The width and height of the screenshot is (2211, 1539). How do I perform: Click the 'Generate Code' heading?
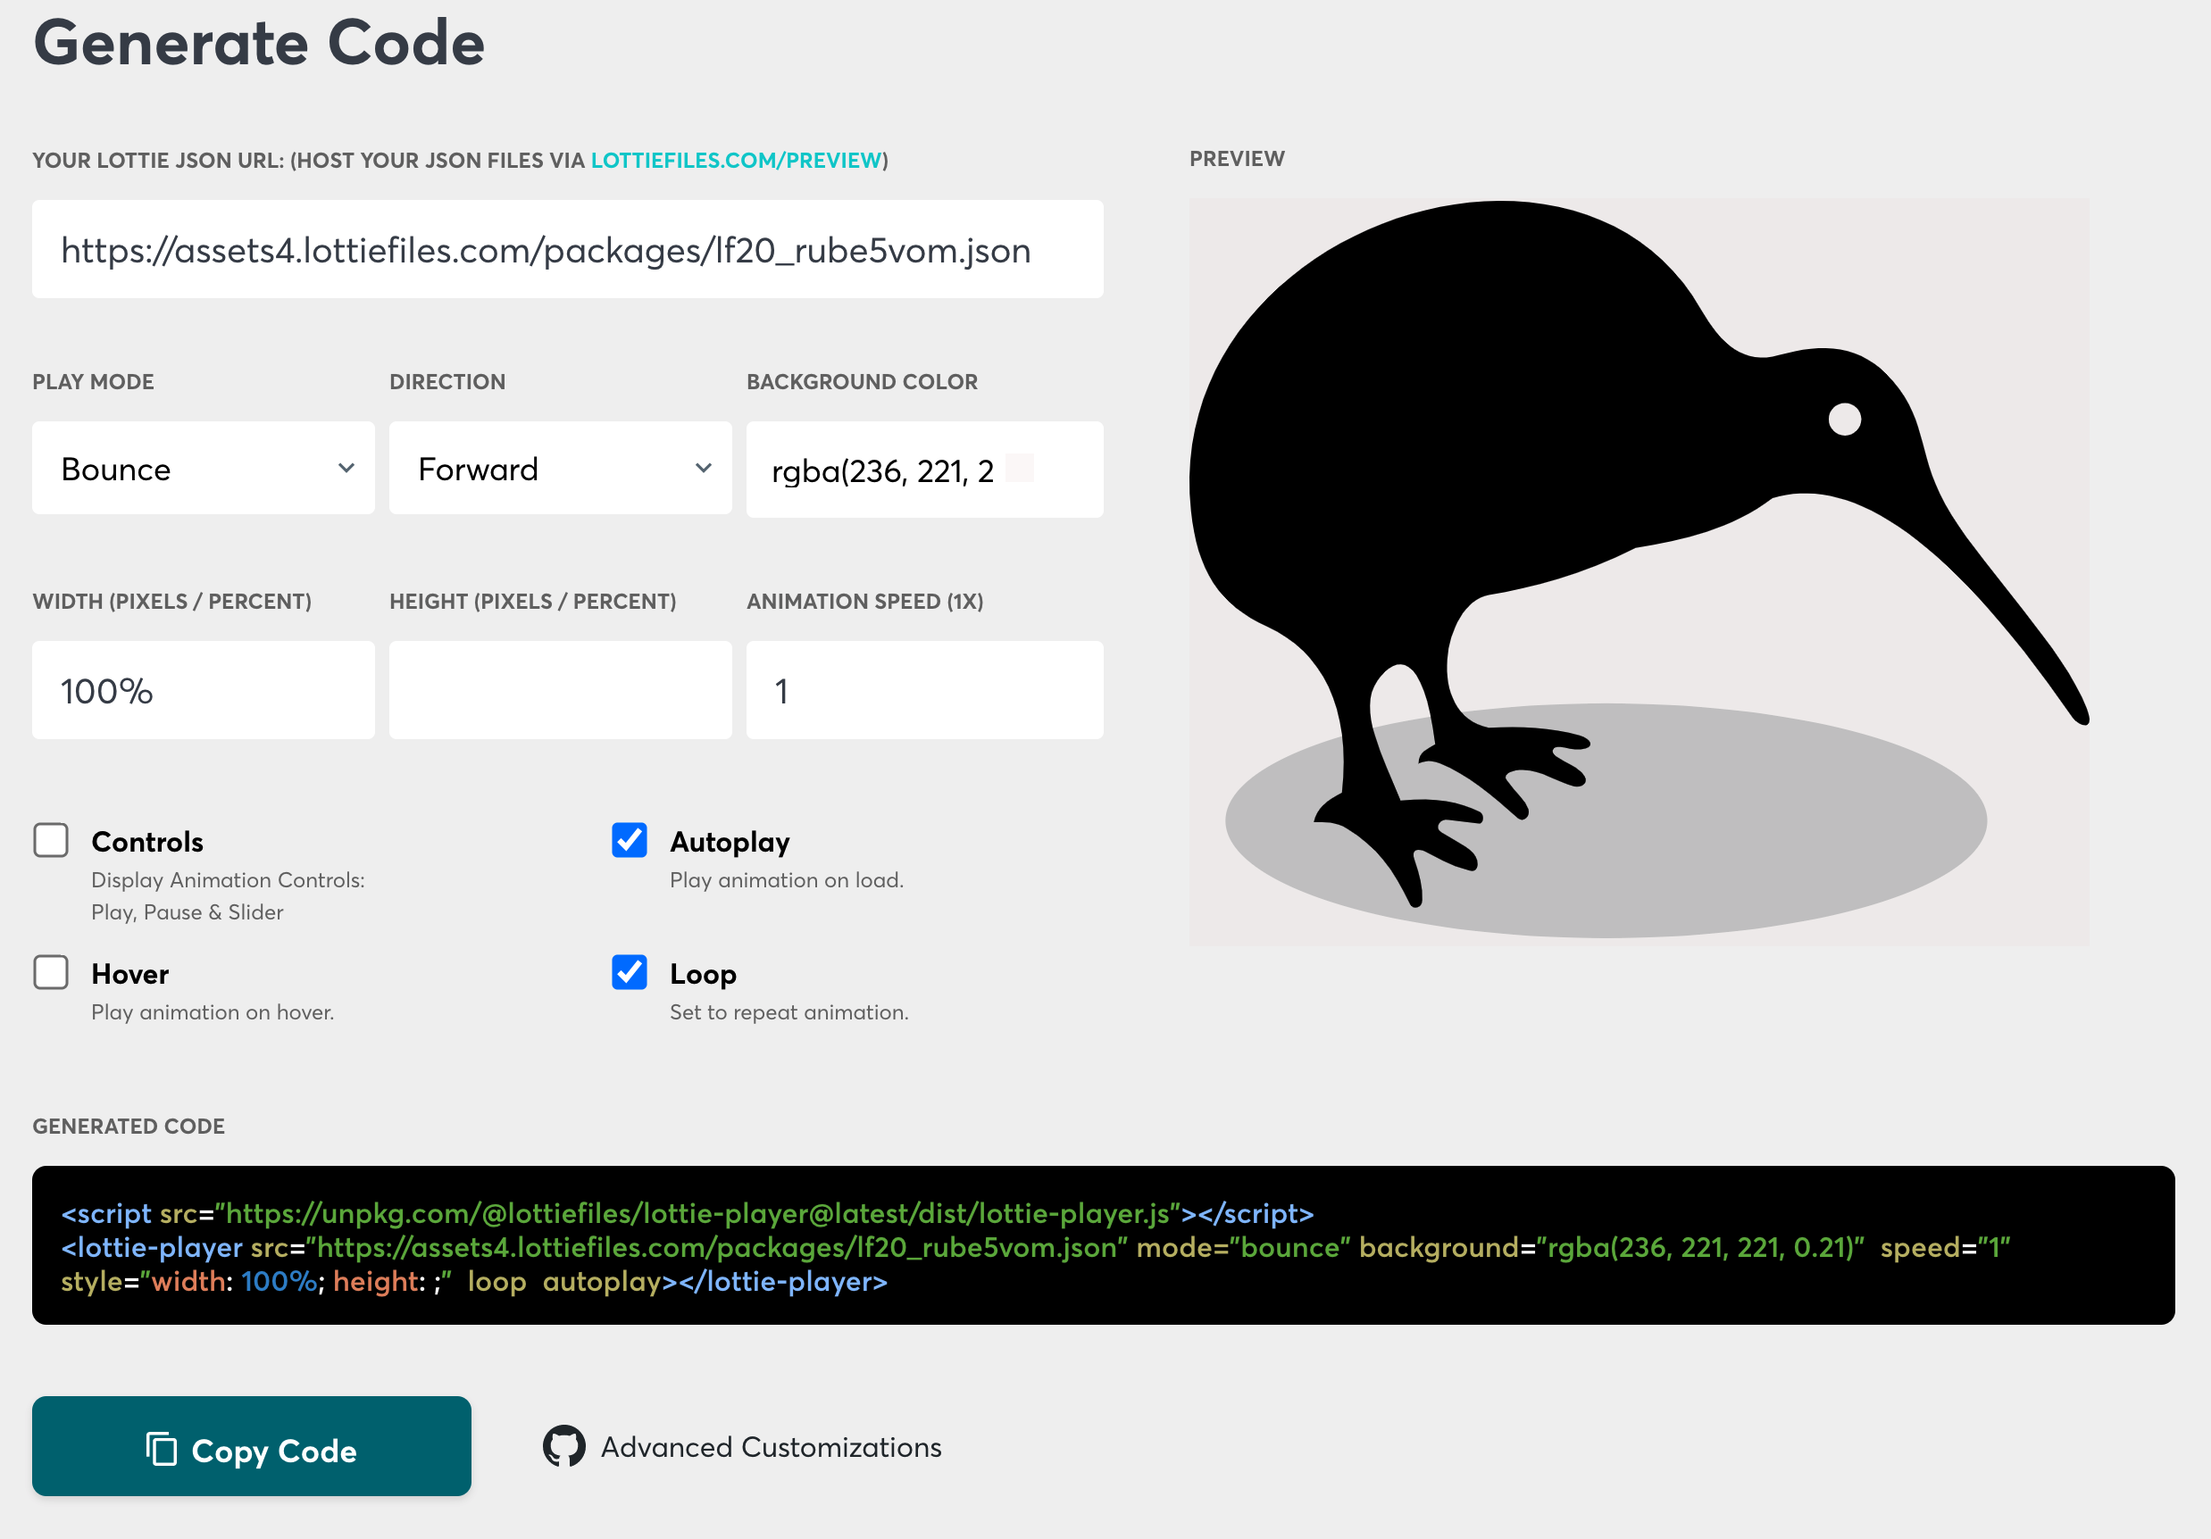coord(259,42)
